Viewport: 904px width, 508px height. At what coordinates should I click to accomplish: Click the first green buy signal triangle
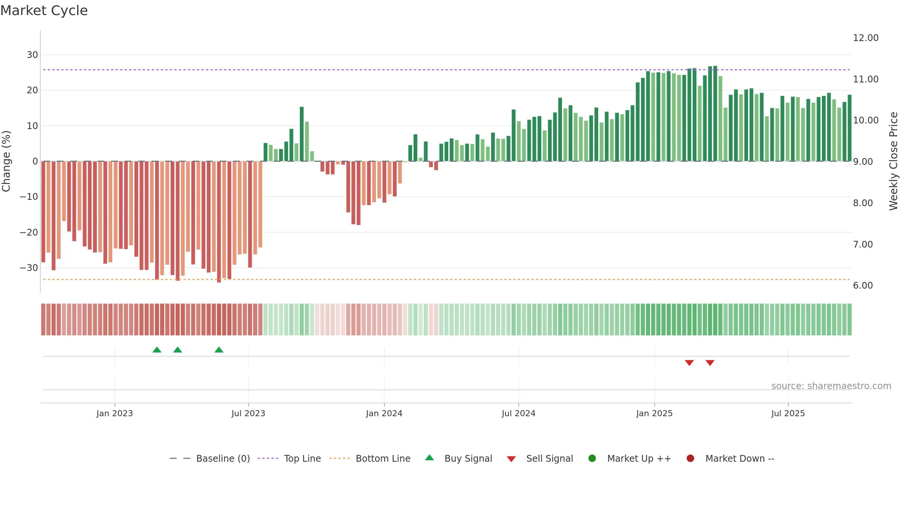(x=157, y=350)
